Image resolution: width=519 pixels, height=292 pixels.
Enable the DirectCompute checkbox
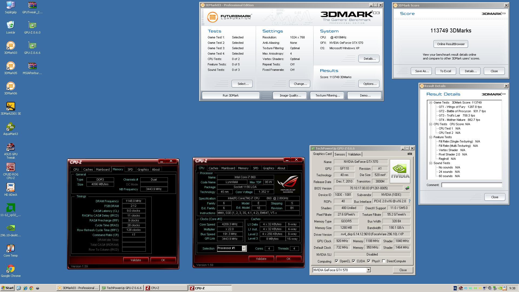tap(384, 261)
